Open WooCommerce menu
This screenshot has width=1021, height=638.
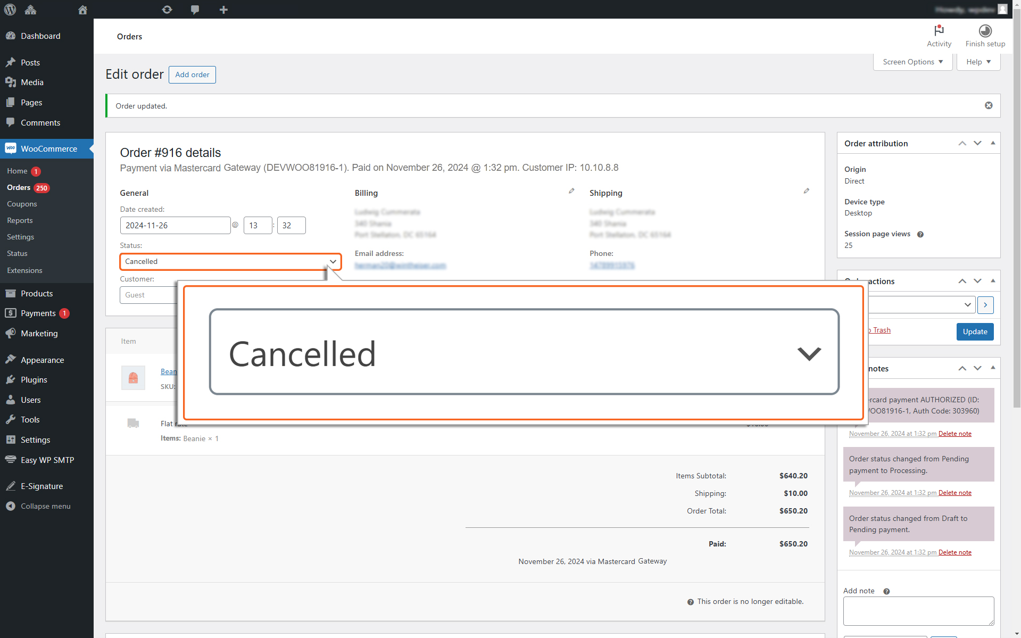[x=47, y=148]
